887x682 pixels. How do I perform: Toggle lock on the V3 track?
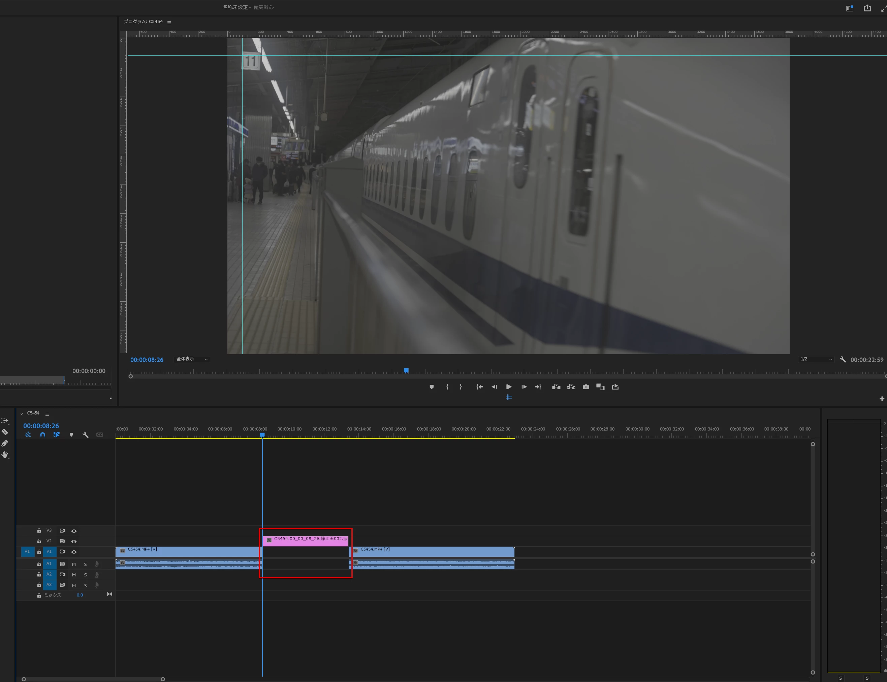[39, 531]
